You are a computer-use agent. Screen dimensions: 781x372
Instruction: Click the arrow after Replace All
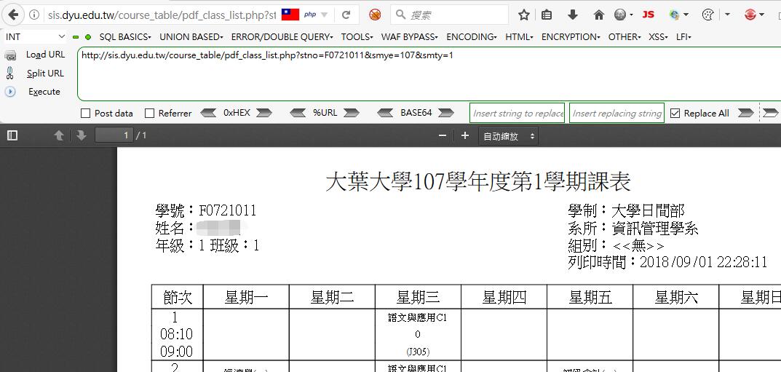[745, 113]
